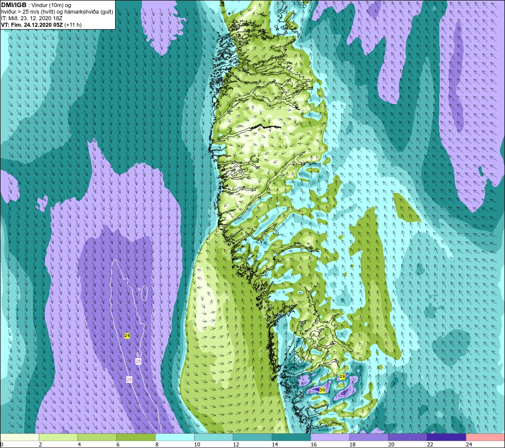Image resolution: width=505 pixels, height=448 pixels.
Task: Choose the deep indigo 22–24 m/s legend swatch
Action: click(x=446, y=437)
